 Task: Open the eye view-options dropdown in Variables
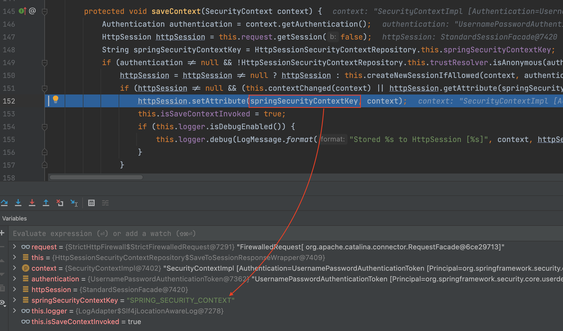point(3,303)
